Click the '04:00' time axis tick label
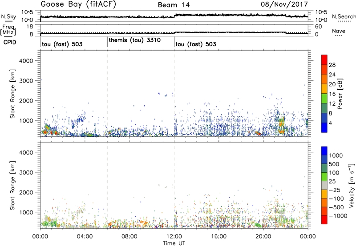Viewport: 356px width, 246px height. (85, 237)
